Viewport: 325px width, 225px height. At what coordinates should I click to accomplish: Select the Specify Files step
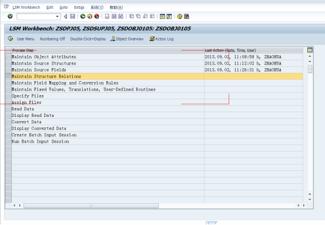[x=108, y=96]
